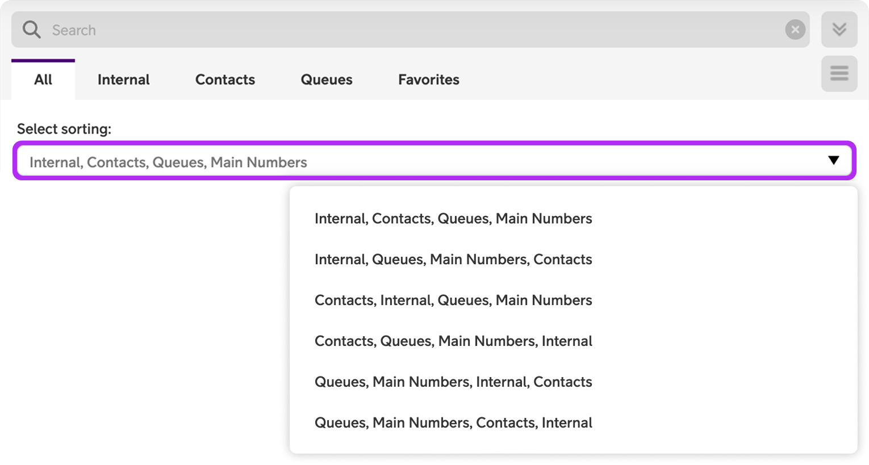Switch to the All tab
The width and height of the screenshot is (869, 465).
[43, 80]
